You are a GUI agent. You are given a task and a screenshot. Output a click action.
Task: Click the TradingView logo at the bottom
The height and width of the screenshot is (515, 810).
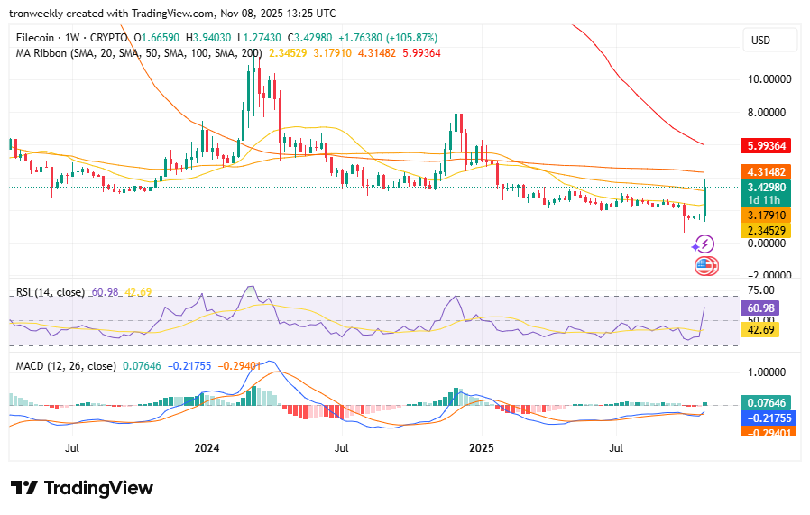click(x=82, y=488)
